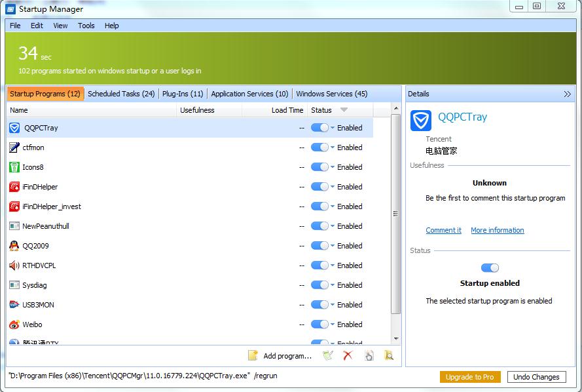
Task: Click the edit program notepad icon
Action: [328, 355]
